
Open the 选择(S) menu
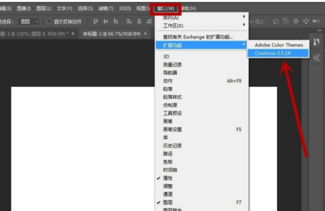pyautogui.click(x=85, y=8)
